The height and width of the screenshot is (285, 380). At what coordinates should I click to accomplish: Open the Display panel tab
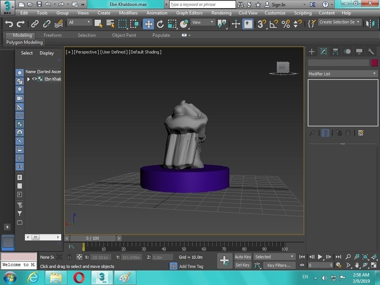pyautogui.click(x=359, y=51)
